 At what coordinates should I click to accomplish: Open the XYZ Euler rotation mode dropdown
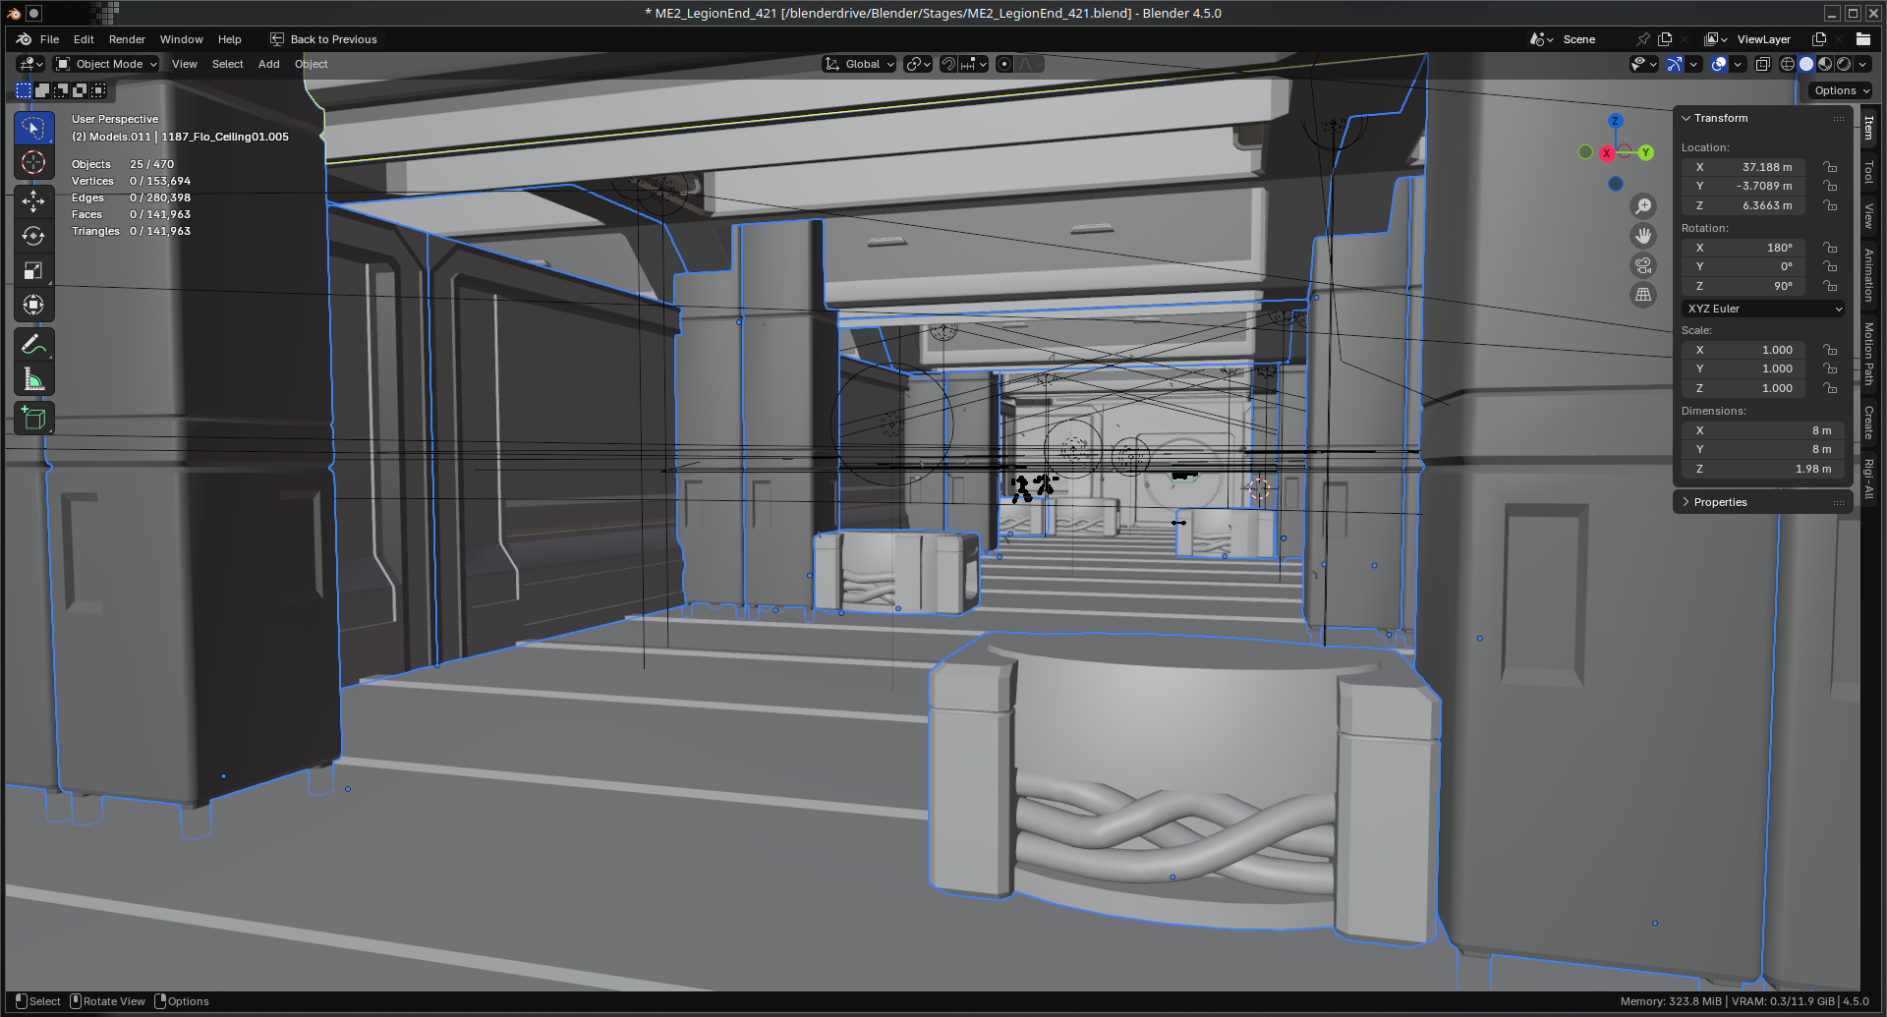(x=1763, y=309)
